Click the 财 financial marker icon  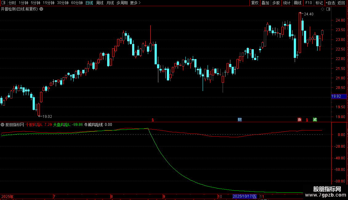(x=240, y=120)
